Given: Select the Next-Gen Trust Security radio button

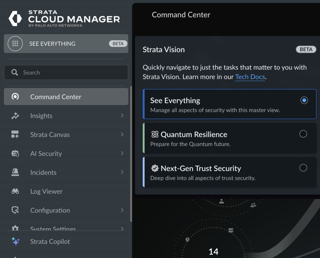Looking at the screenshot, I should pos(303,168).
